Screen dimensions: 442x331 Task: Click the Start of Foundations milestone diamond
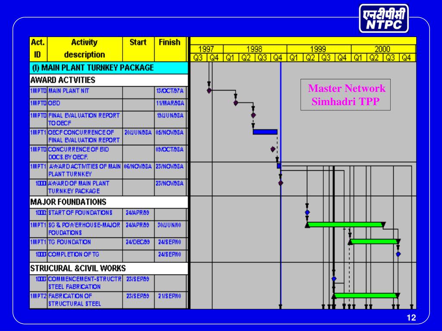[x=307, y=212]
